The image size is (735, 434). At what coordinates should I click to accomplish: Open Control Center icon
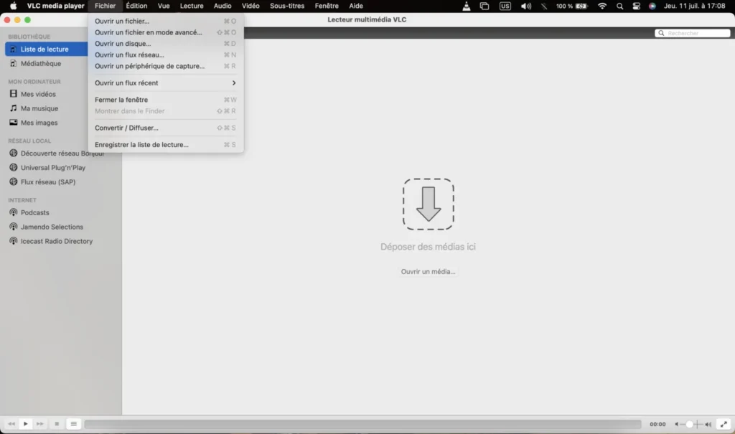coord(636,6)
